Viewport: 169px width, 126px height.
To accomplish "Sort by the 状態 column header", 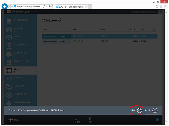I will [x=74, y=29].
